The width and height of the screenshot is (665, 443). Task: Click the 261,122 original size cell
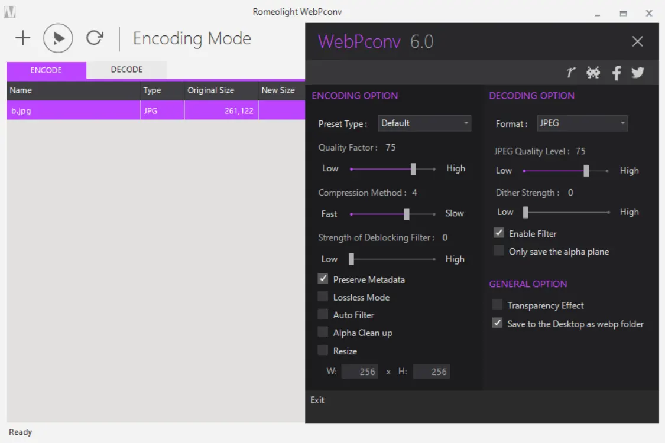221,110
